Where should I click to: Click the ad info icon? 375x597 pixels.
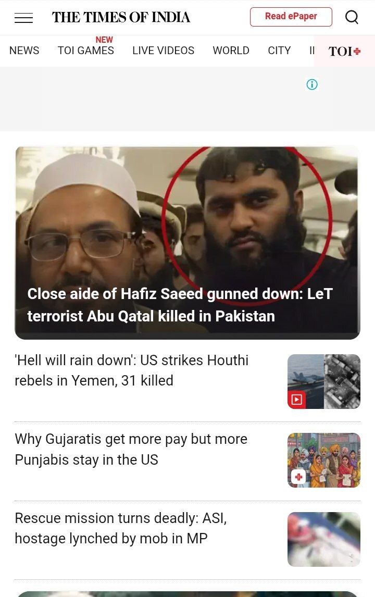(x=312, y=84)
